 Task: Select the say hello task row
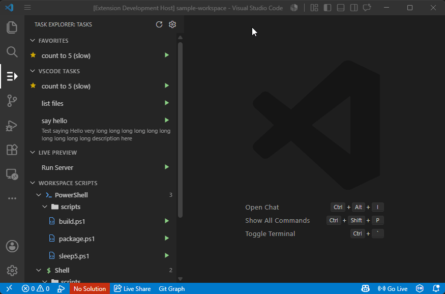point(101,129)
